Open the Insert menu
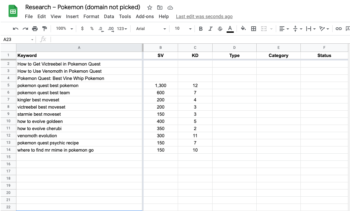The image size is (350, 211). [x=72, y=16]
